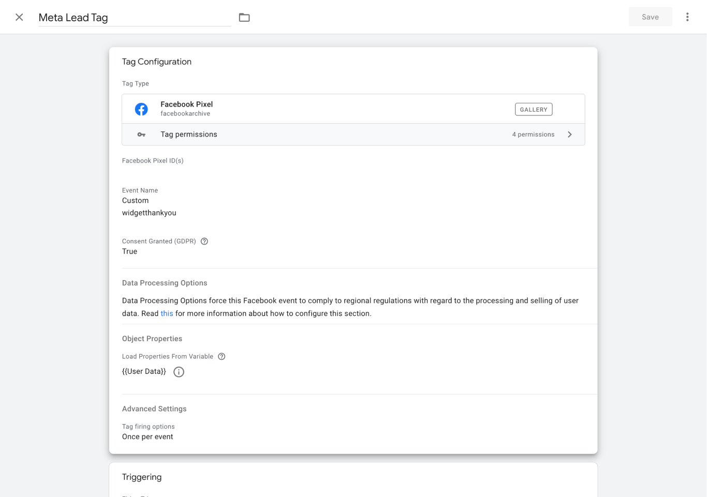Follow the 'this' link in Data Processing Options
Screen dimensions: 707x497
pyautogui.click(x=167, y=314)
